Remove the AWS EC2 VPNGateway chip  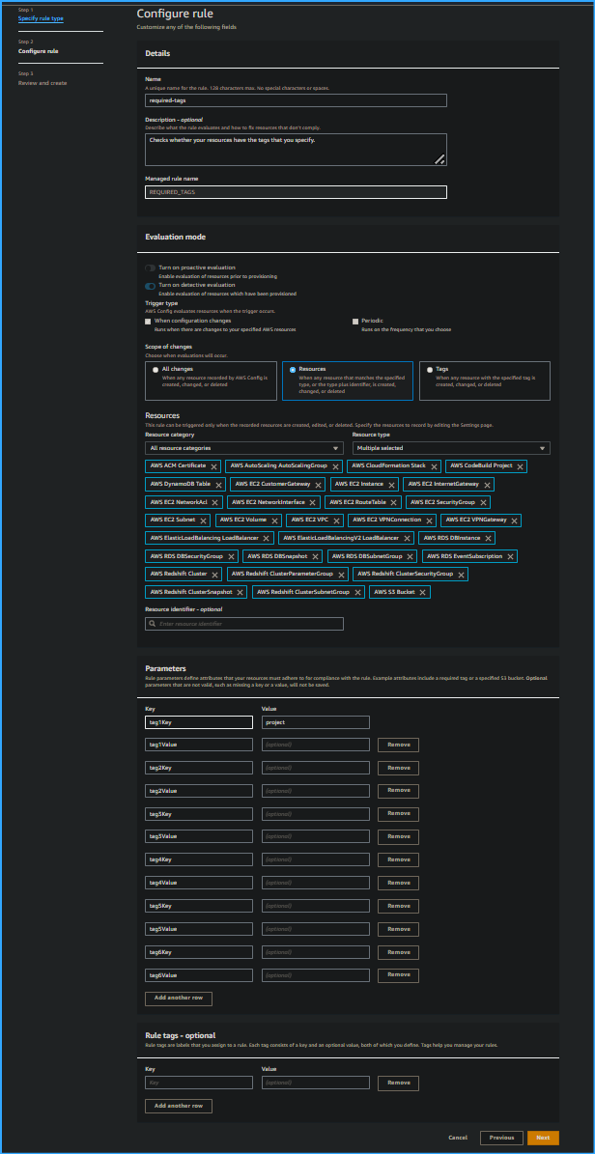pos(514,521)
